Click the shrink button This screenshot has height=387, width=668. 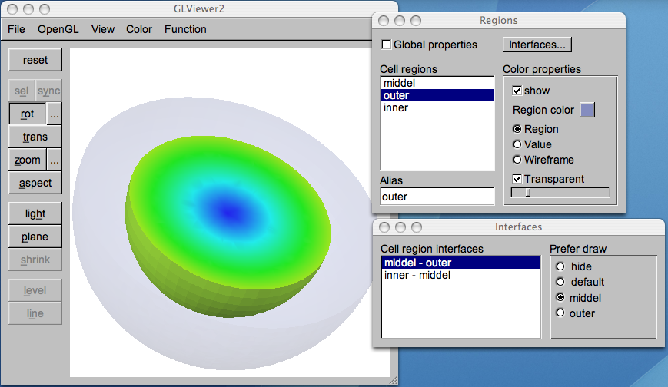35,260
